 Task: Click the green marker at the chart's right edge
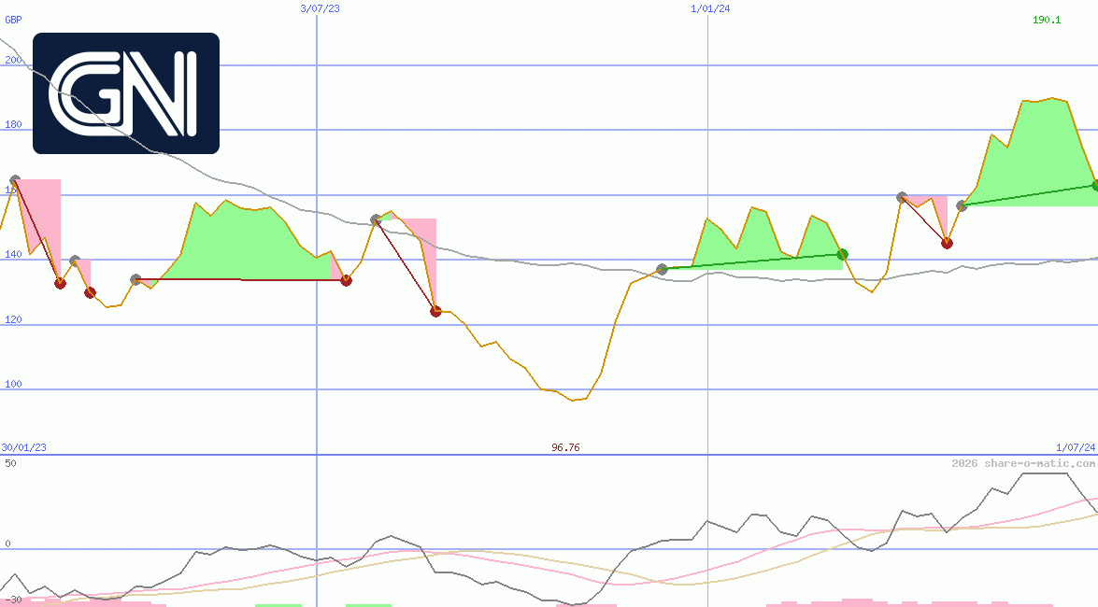pos(1095,185)
